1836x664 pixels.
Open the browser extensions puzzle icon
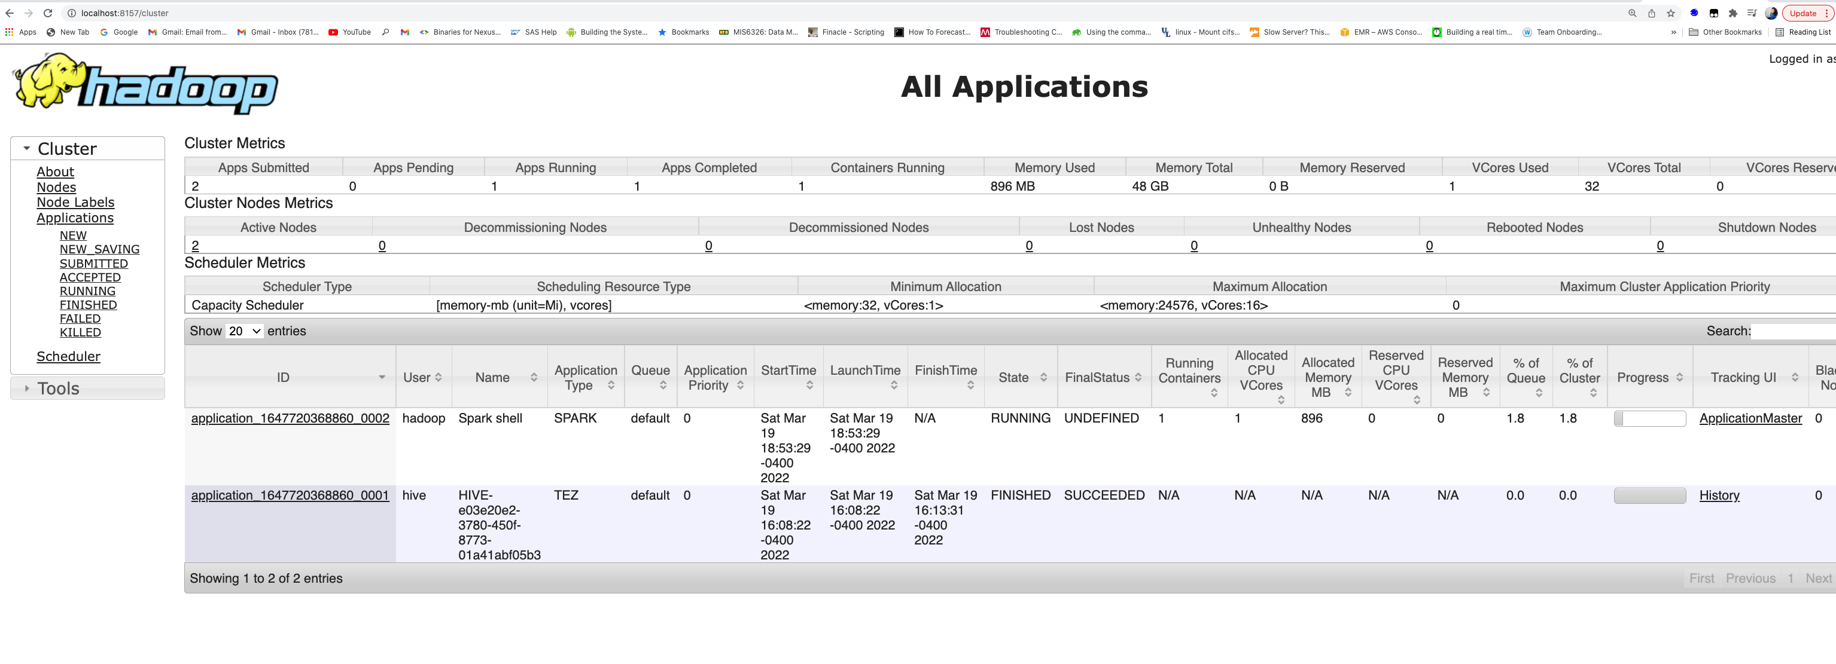[x=1733, y=13]
